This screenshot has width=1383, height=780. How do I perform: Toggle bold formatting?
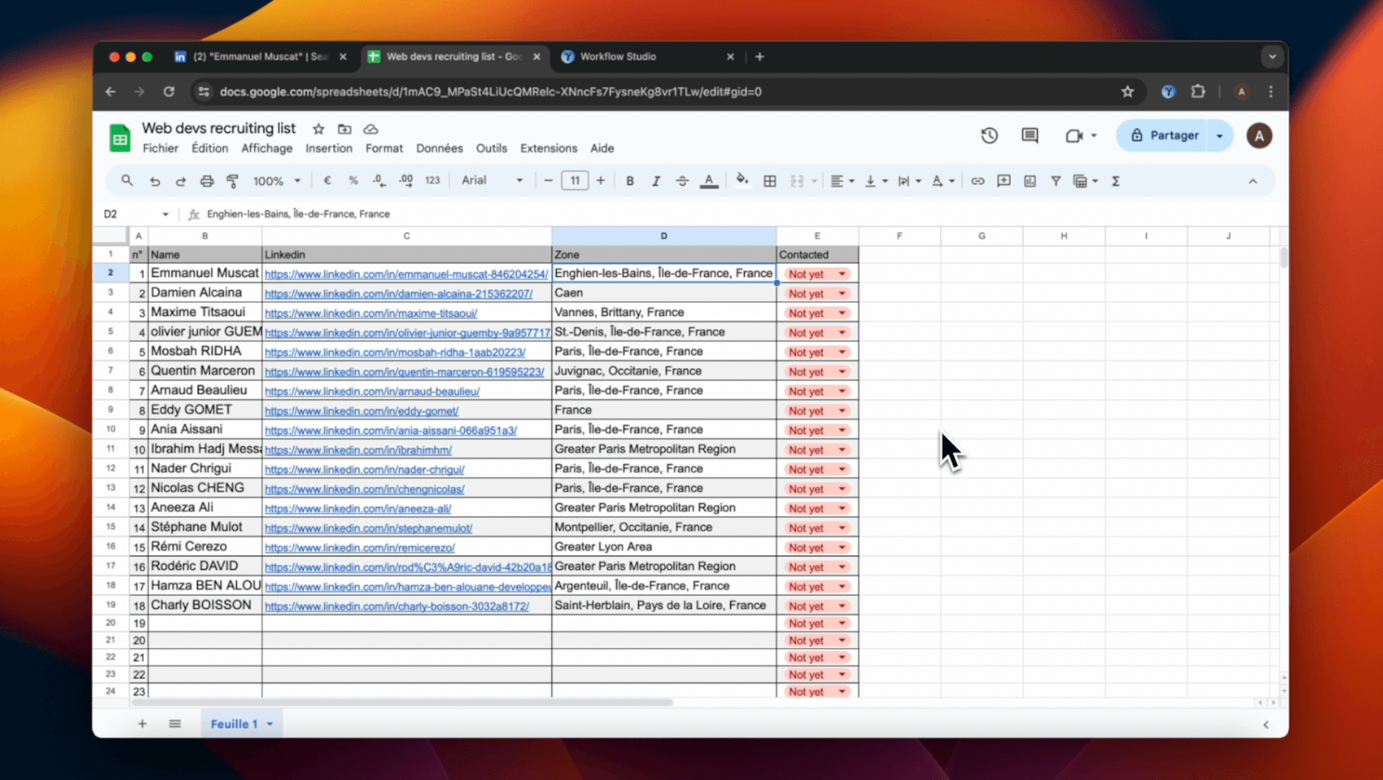[x=630, y=181]
